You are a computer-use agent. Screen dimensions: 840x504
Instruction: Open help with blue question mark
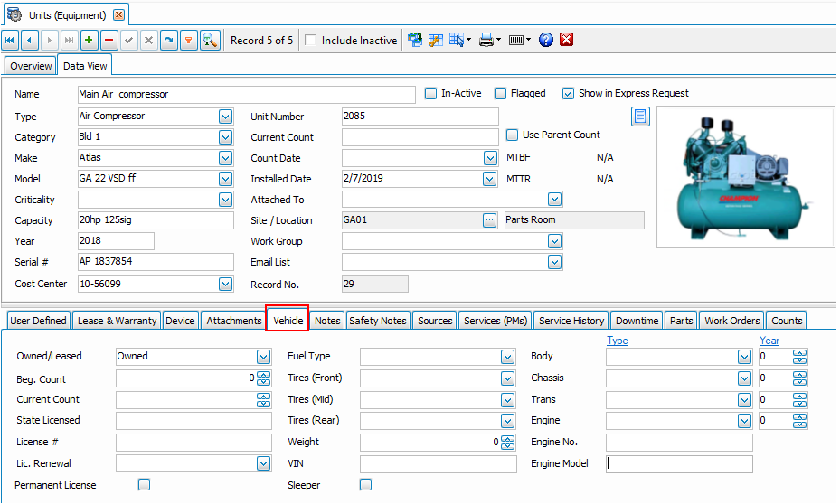pyautogui.click(x=546, y=40)
